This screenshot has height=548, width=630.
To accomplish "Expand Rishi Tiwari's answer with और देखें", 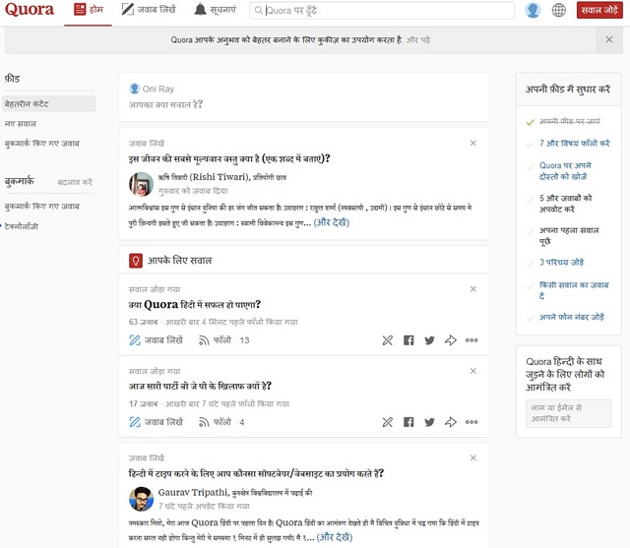I will point(332,222).
